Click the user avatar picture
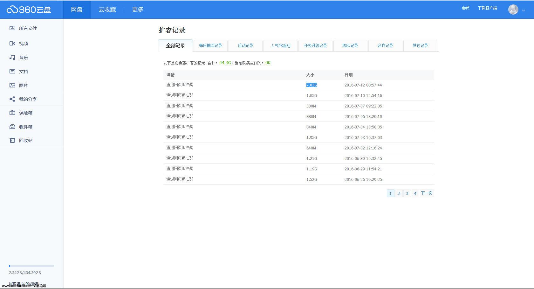534x289 pixels. (x=513, y=10)
